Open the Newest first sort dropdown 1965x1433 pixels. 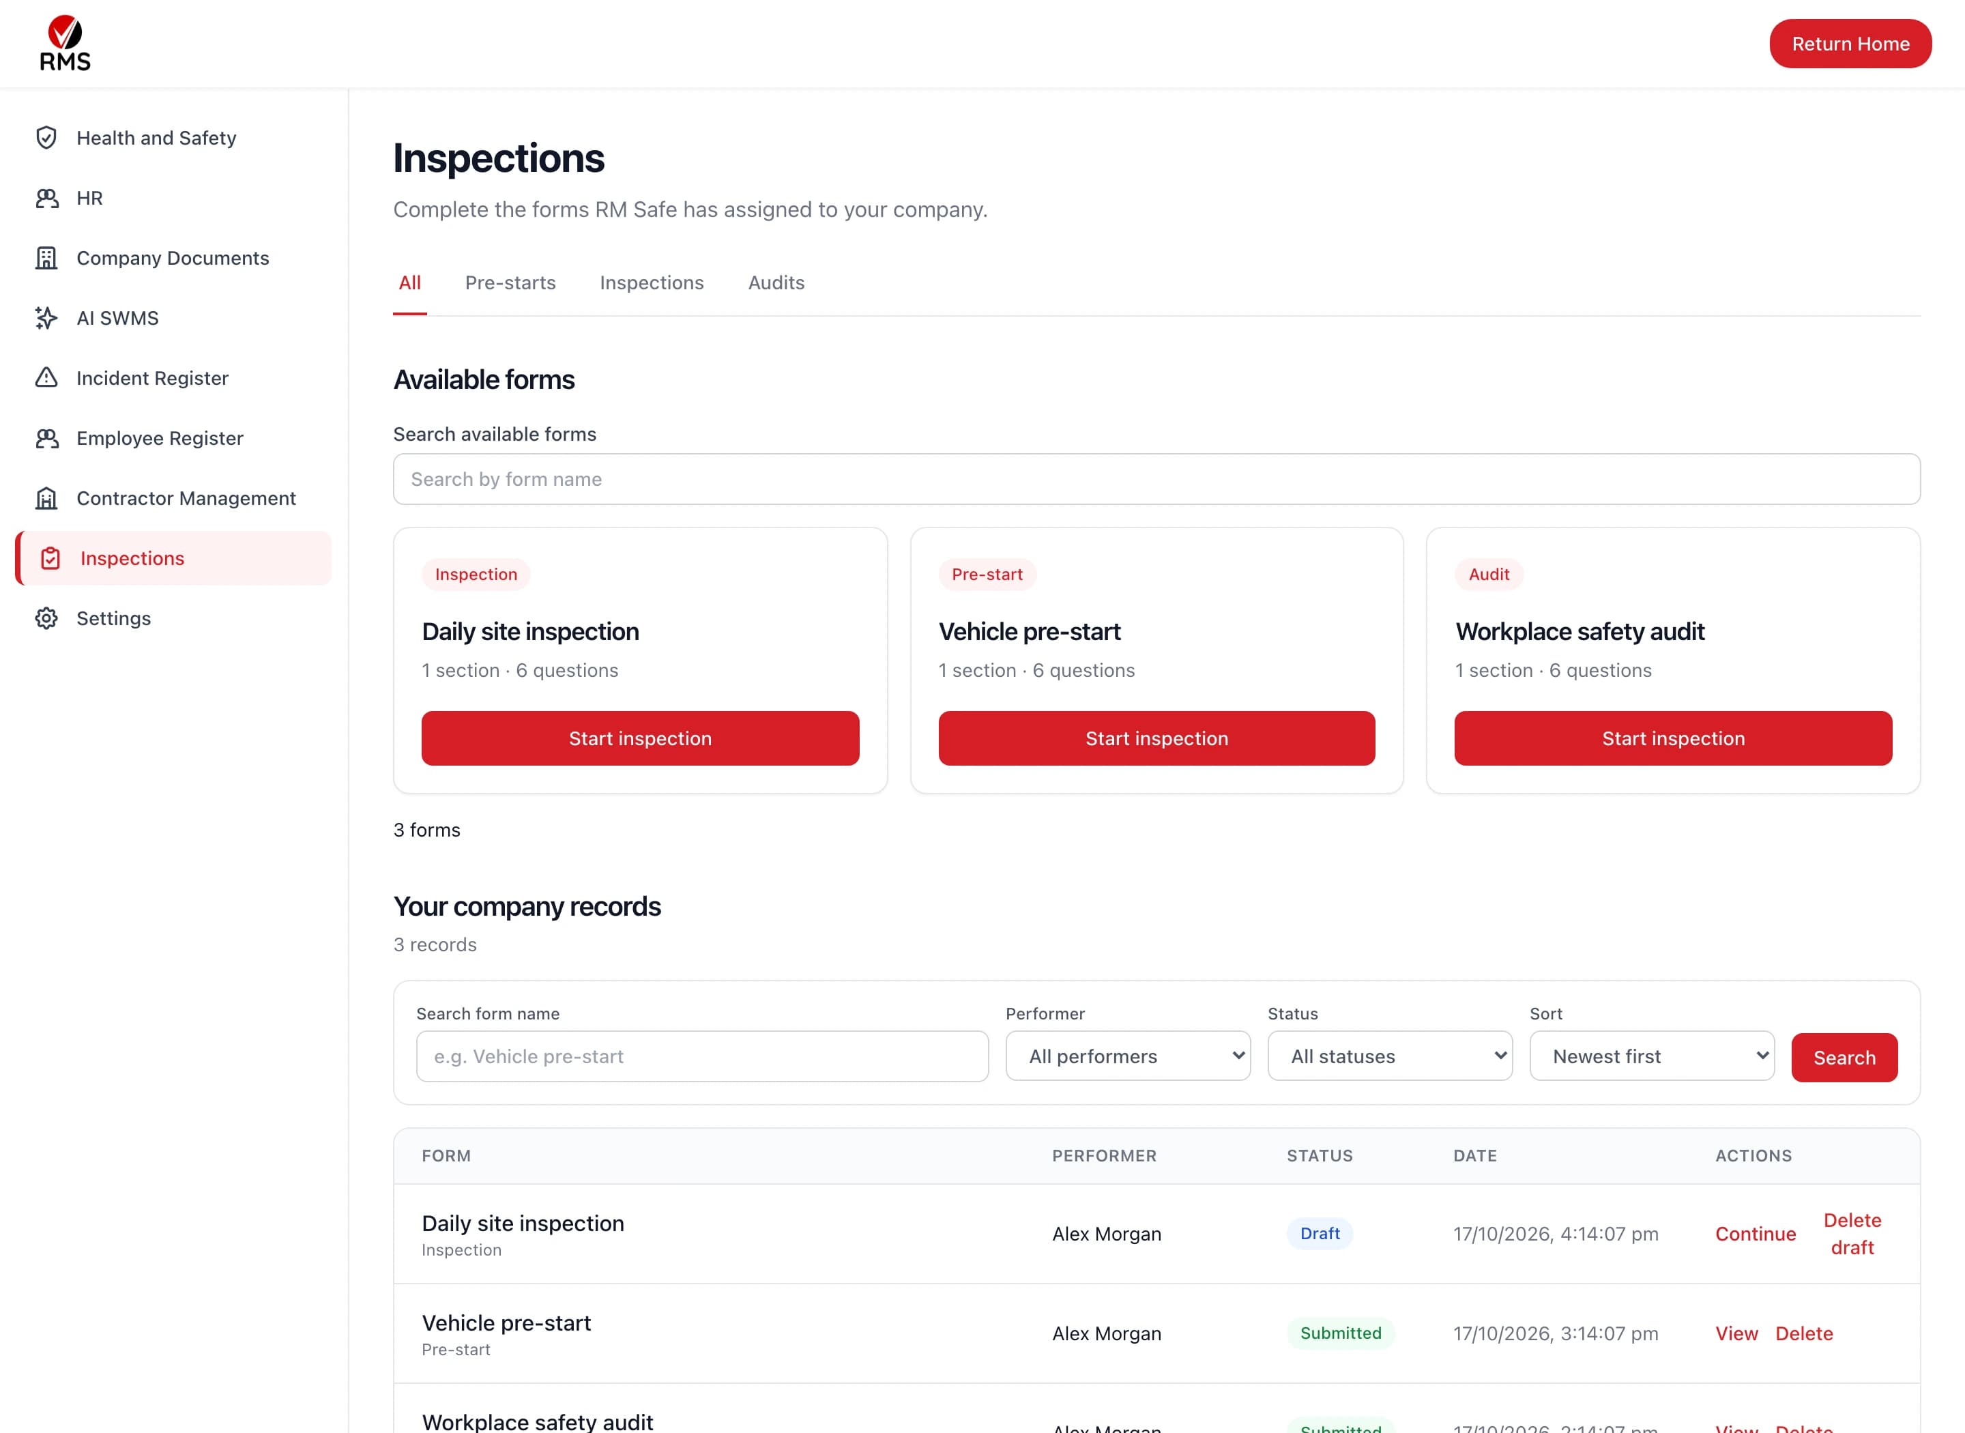1651,1056
